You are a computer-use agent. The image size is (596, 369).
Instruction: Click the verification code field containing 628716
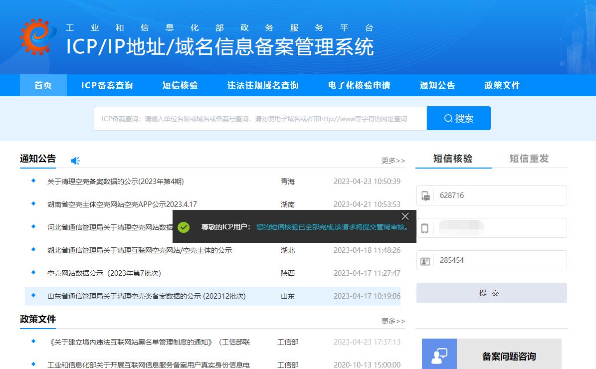coord(499,195)
